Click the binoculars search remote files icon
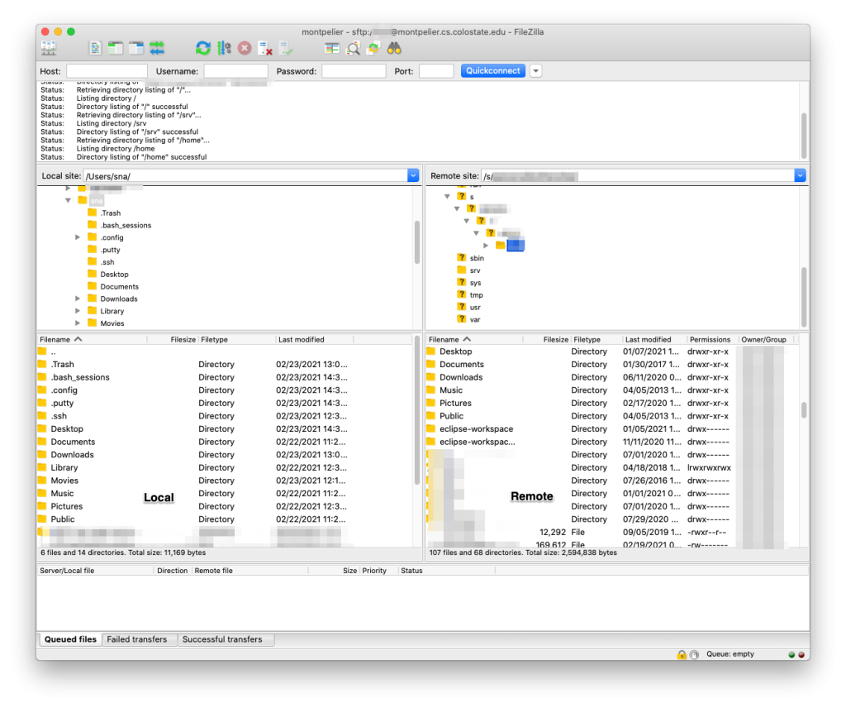846x708 pixels. tap(394, 48)
